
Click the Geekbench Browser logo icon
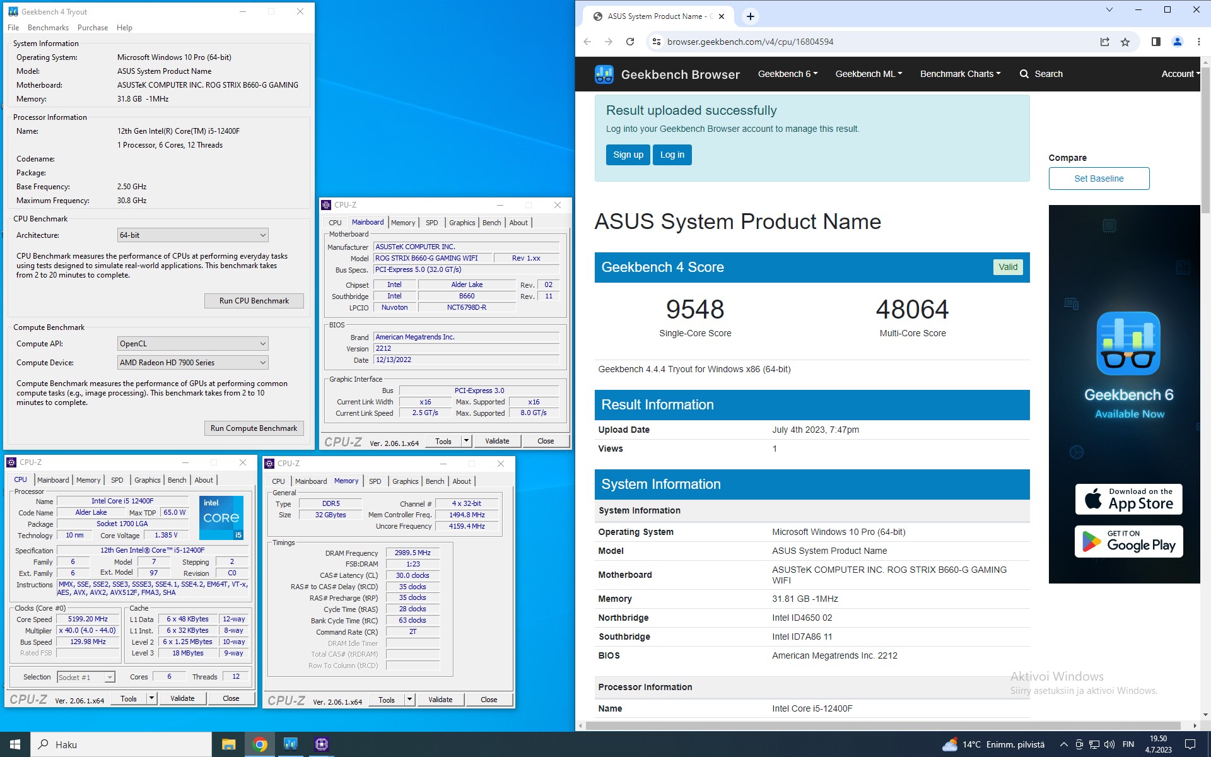tap(604, 74)
